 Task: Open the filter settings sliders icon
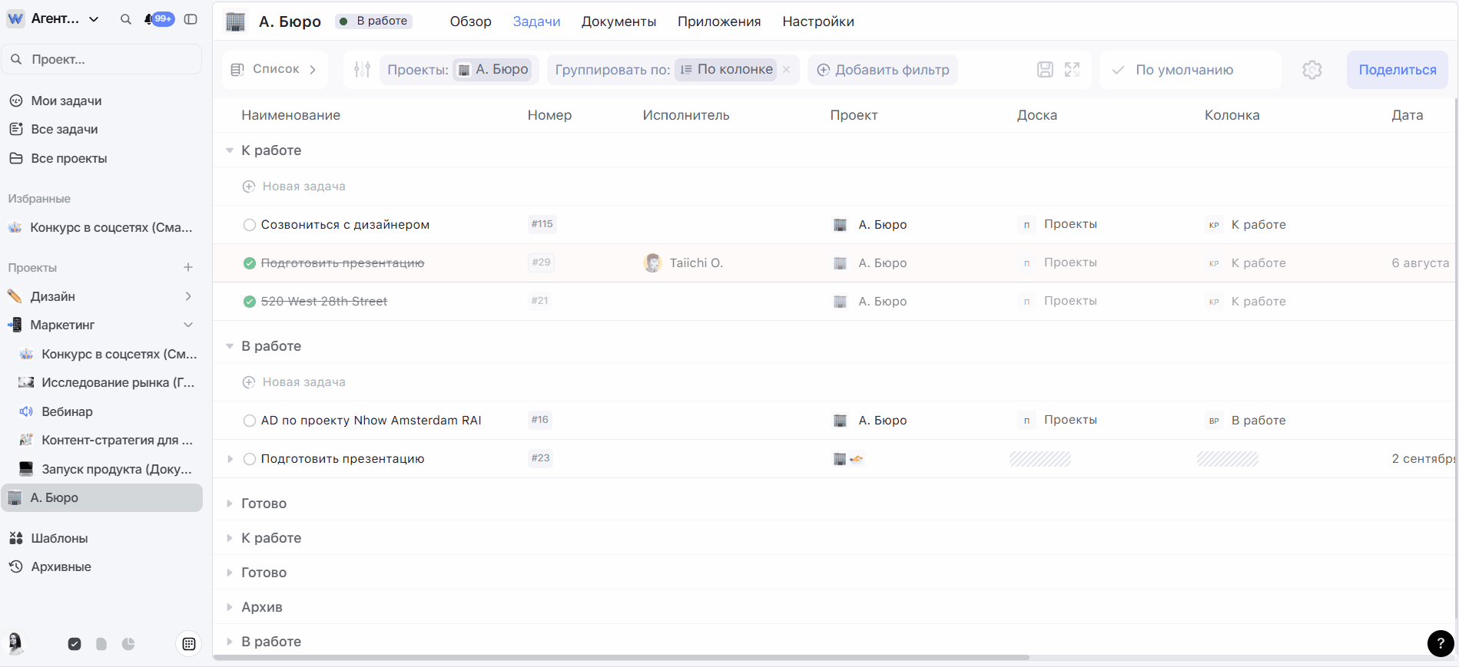[x=362, y=70]
